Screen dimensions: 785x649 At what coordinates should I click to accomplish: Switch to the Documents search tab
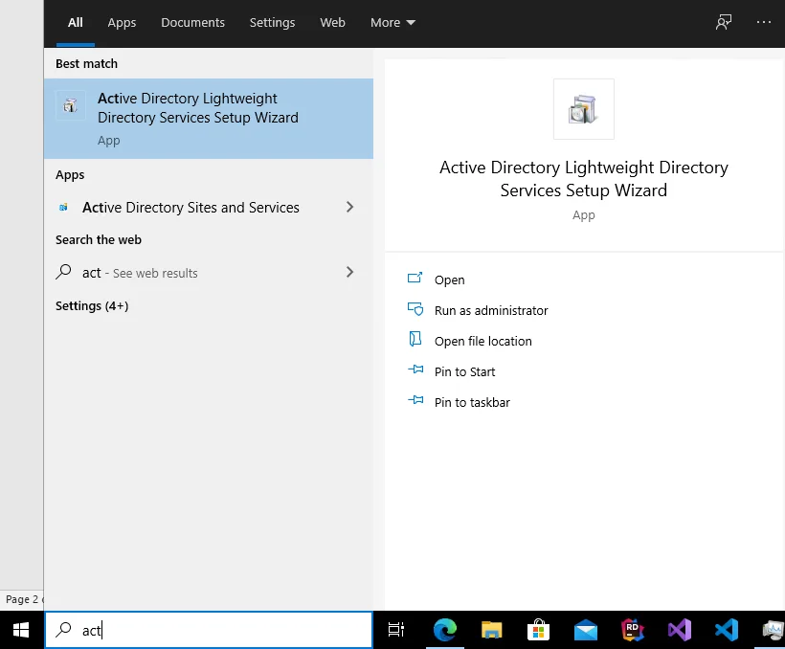point(192,23)
